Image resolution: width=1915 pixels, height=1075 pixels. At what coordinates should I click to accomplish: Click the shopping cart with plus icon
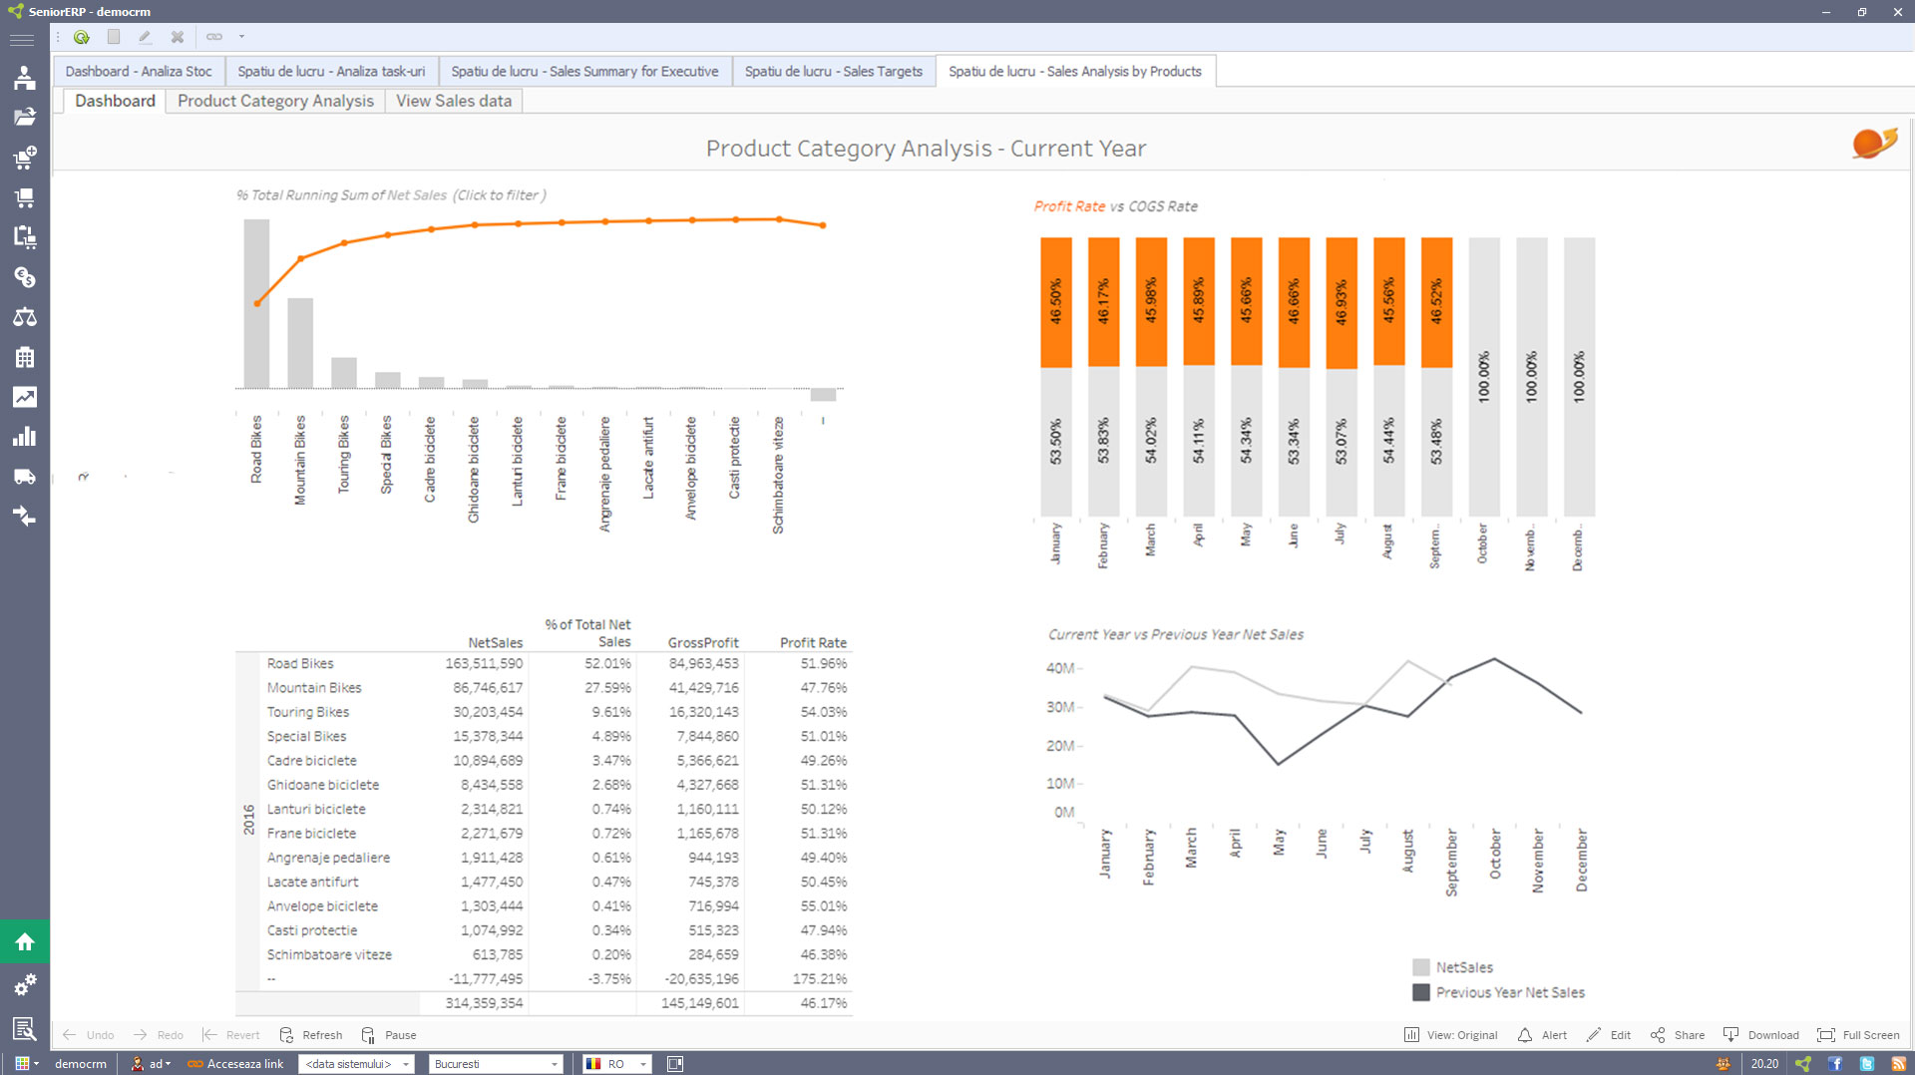point(24,158)
